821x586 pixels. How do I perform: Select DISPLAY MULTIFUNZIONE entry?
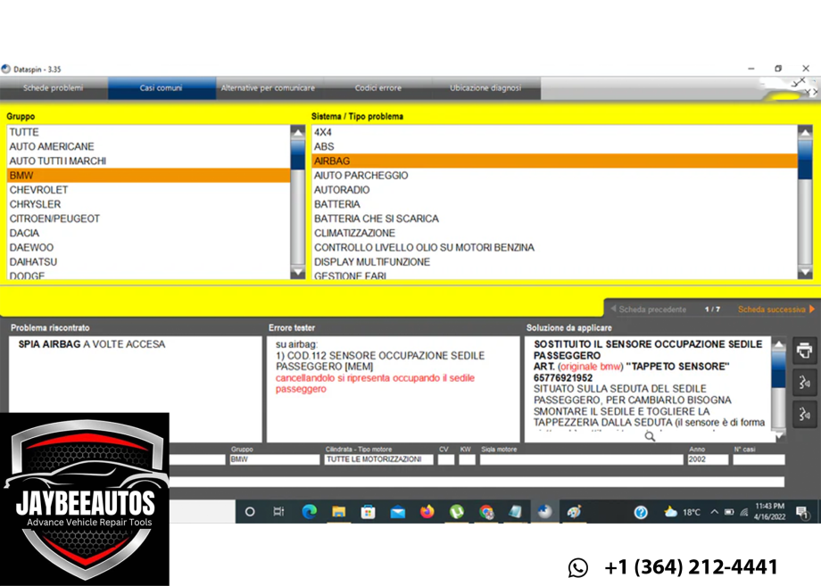coord(554,261)
